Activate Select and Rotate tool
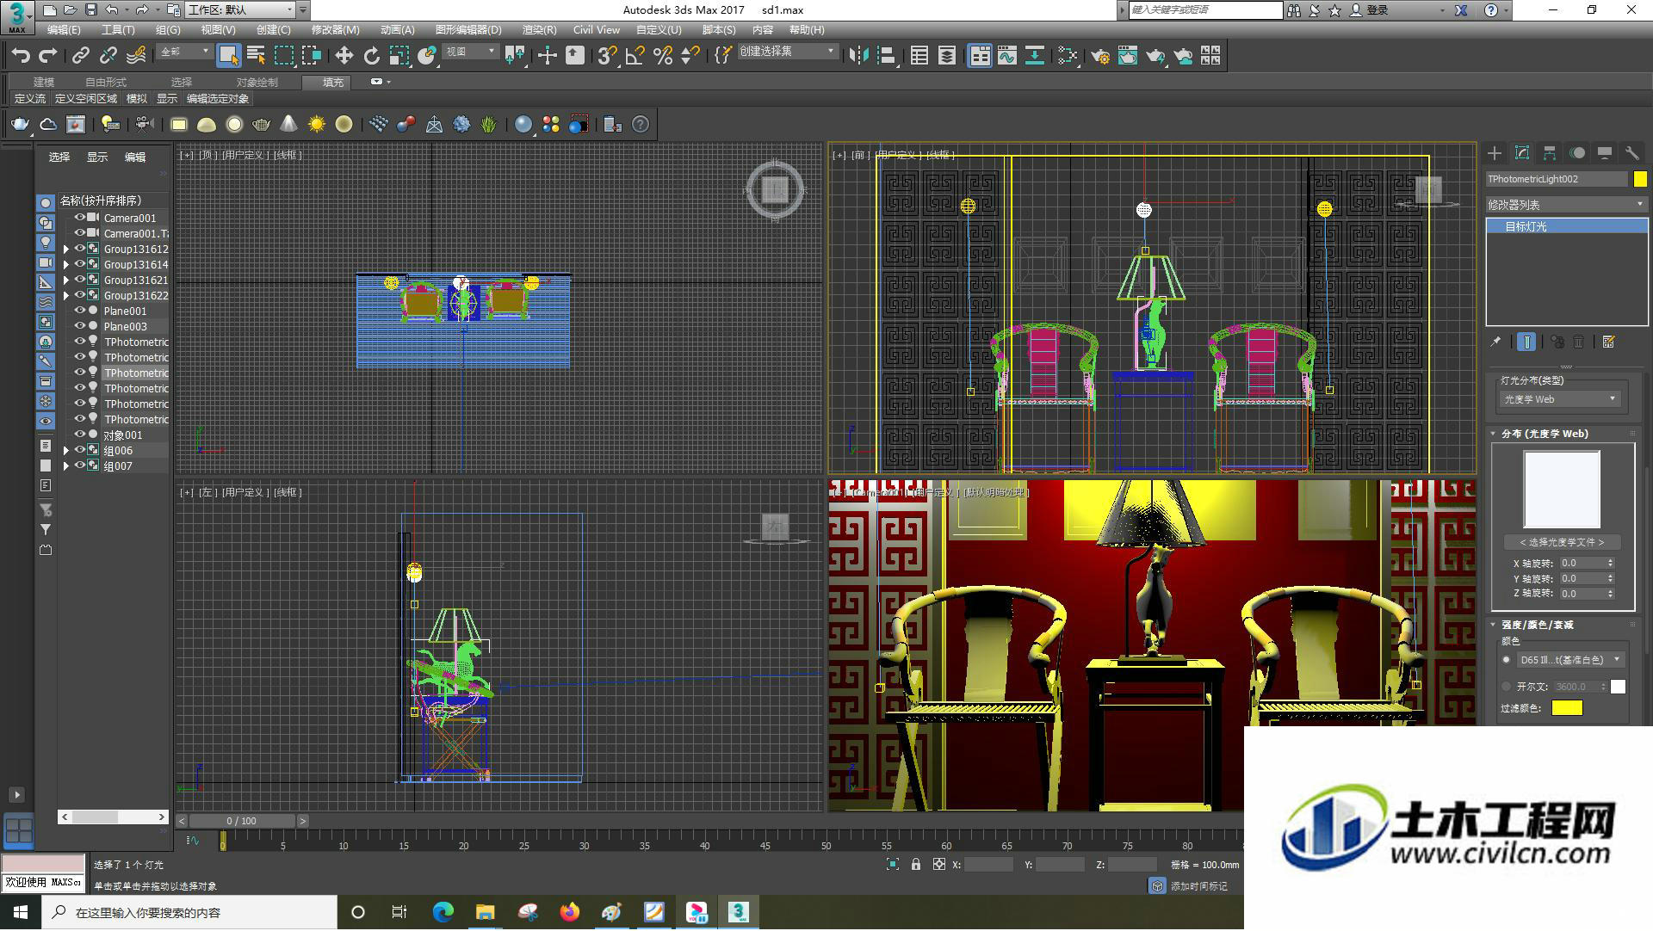The image size is (1653, 931). pyautogui.click(x=372, y=56)
